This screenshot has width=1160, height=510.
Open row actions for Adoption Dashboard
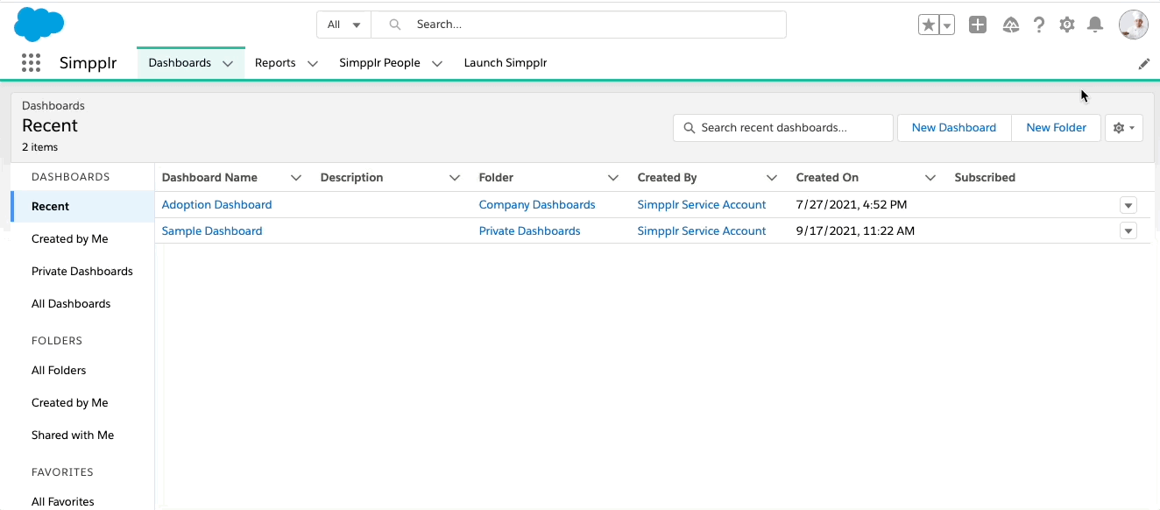click(x=1128, y=205)
